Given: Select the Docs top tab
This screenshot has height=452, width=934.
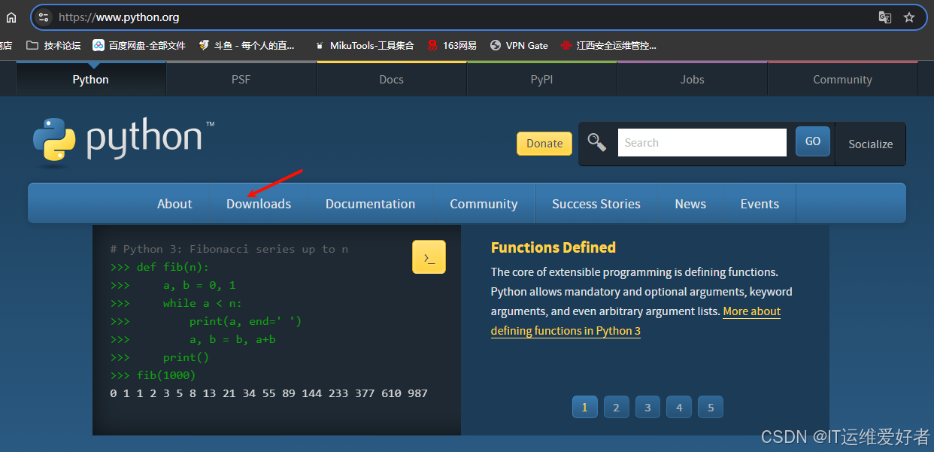Looking at the screenshot, I should (x=392, y=79).
